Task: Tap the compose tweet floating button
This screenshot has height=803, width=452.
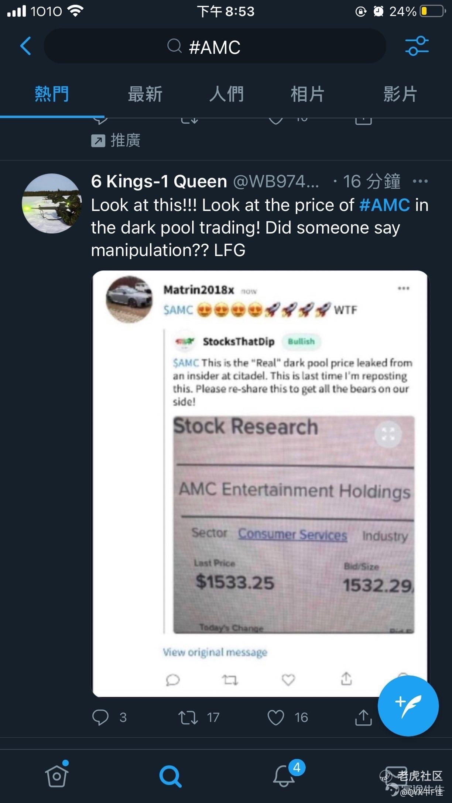Action: [x=408, y=705]
